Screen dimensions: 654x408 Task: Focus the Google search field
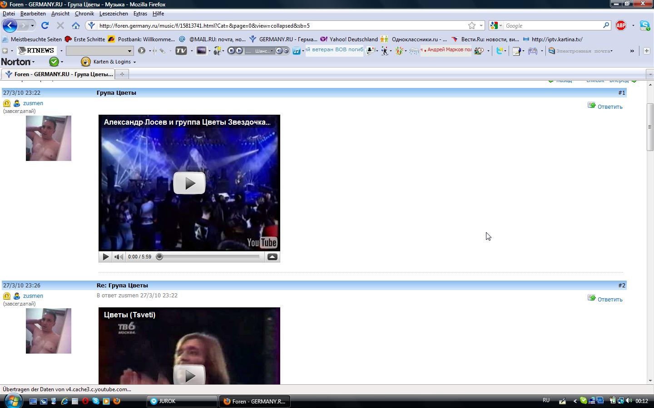click(x=553, y=25)
